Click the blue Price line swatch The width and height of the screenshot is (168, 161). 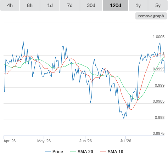[x=48, y=152]
